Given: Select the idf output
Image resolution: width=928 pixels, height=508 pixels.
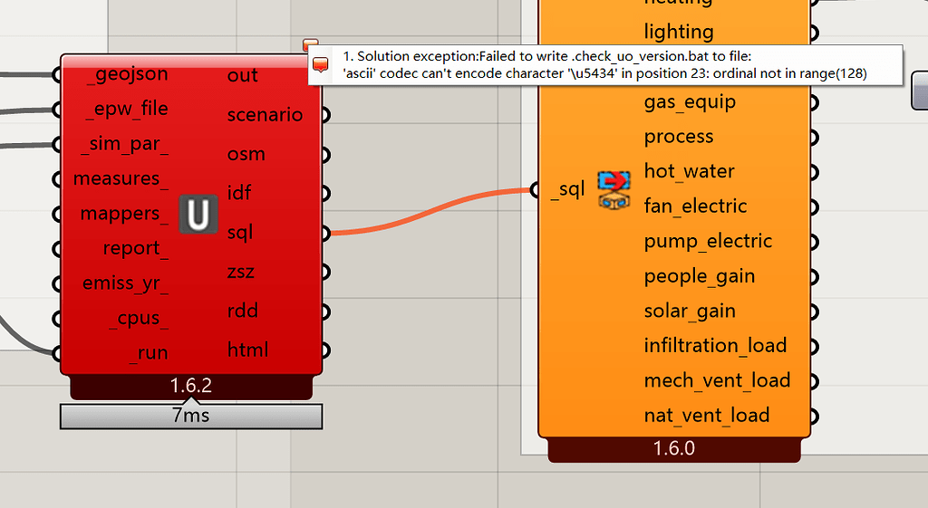Looking at the screenshot, I should coord(239,193).
